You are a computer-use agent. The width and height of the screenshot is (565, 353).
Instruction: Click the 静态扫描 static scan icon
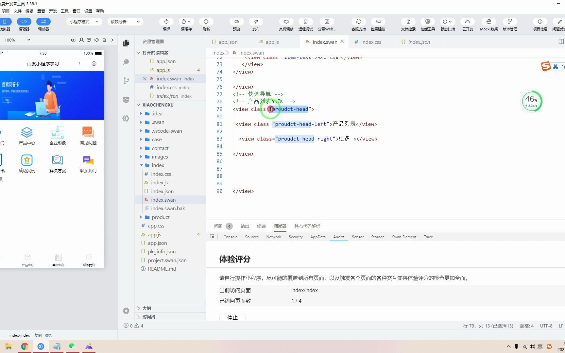click(447, 22)
